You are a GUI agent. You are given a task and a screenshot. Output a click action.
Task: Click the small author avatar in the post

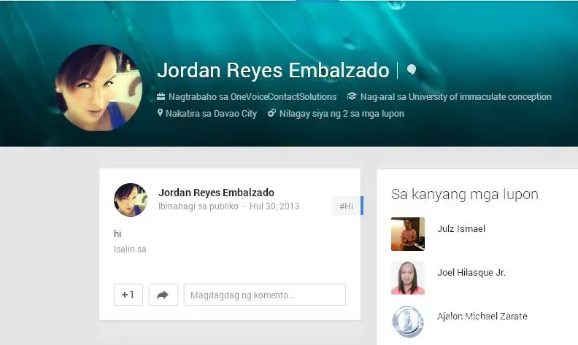tap(131, 200)
